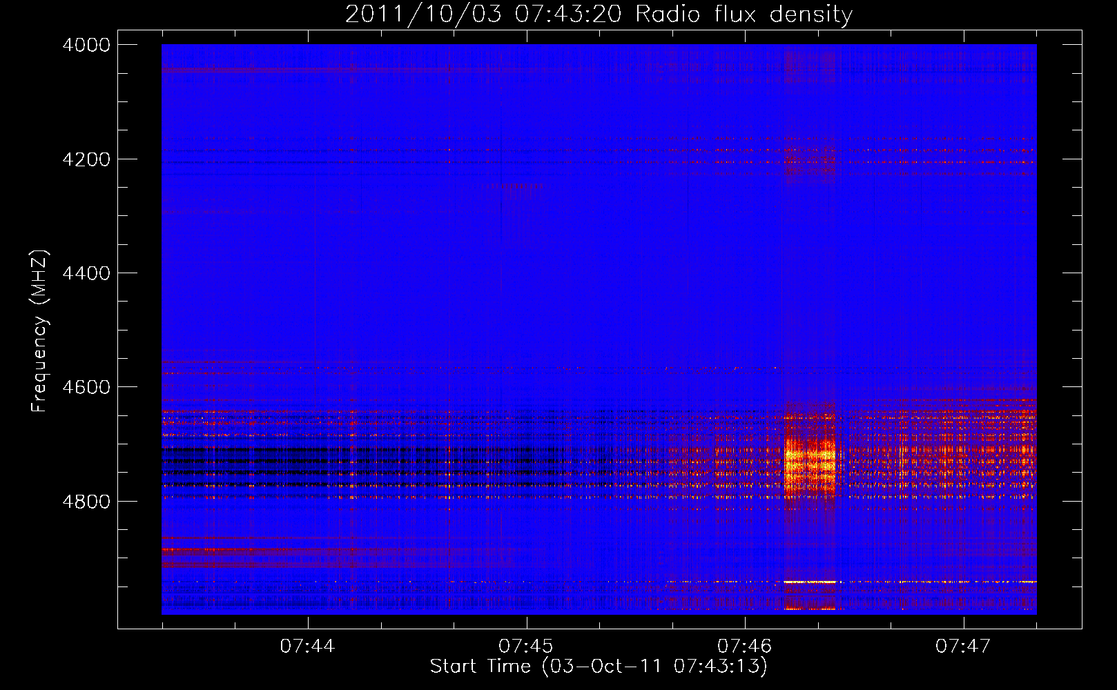Image resolution: width=1117 pixels, height=690 pixels.
Task: Click the 4400 frequency tick label
Action: 86,273
